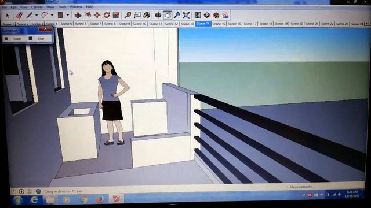Screen dimensions: 371x208
Task: Switch to the Scene 20 tab
Action: tap(297, 24)
